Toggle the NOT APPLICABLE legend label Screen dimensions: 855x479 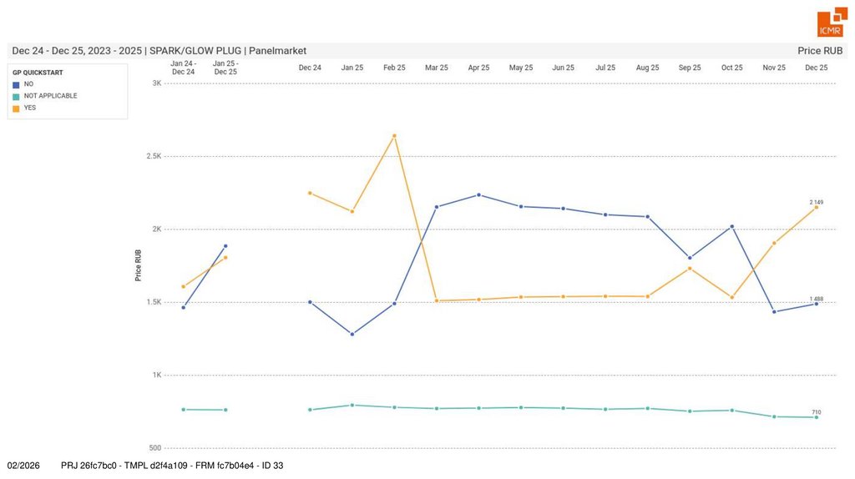pyautogui.click(x=50, y=96)
